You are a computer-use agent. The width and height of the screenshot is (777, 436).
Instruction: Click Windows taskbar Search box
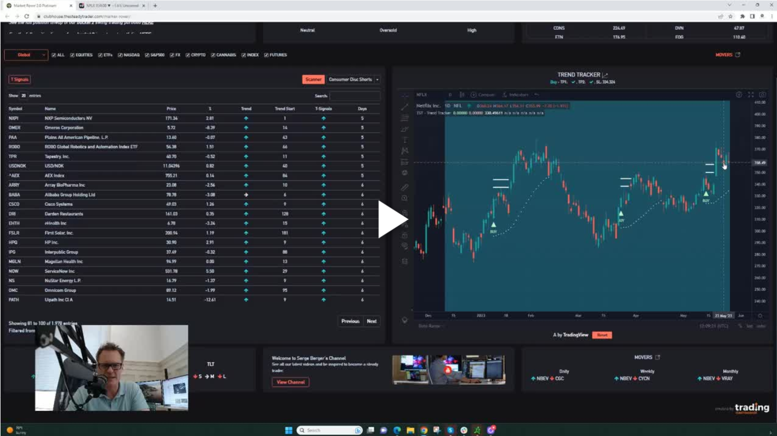[329, 430]
